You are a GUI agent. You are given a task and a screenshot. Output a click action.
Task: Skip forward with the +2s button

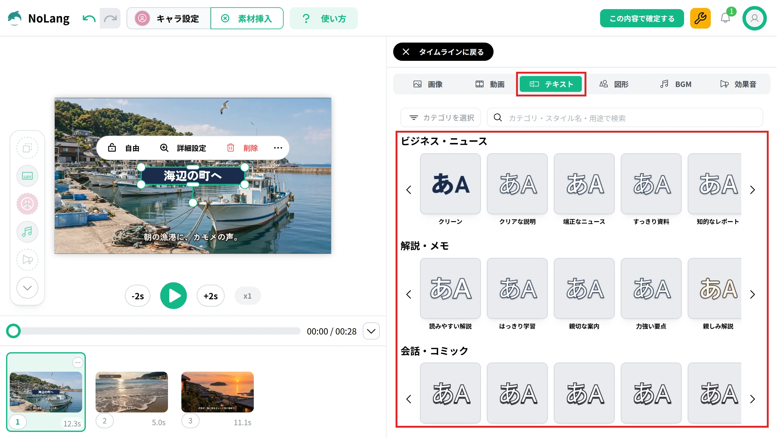pyautogui.click(x=211, y=296)
